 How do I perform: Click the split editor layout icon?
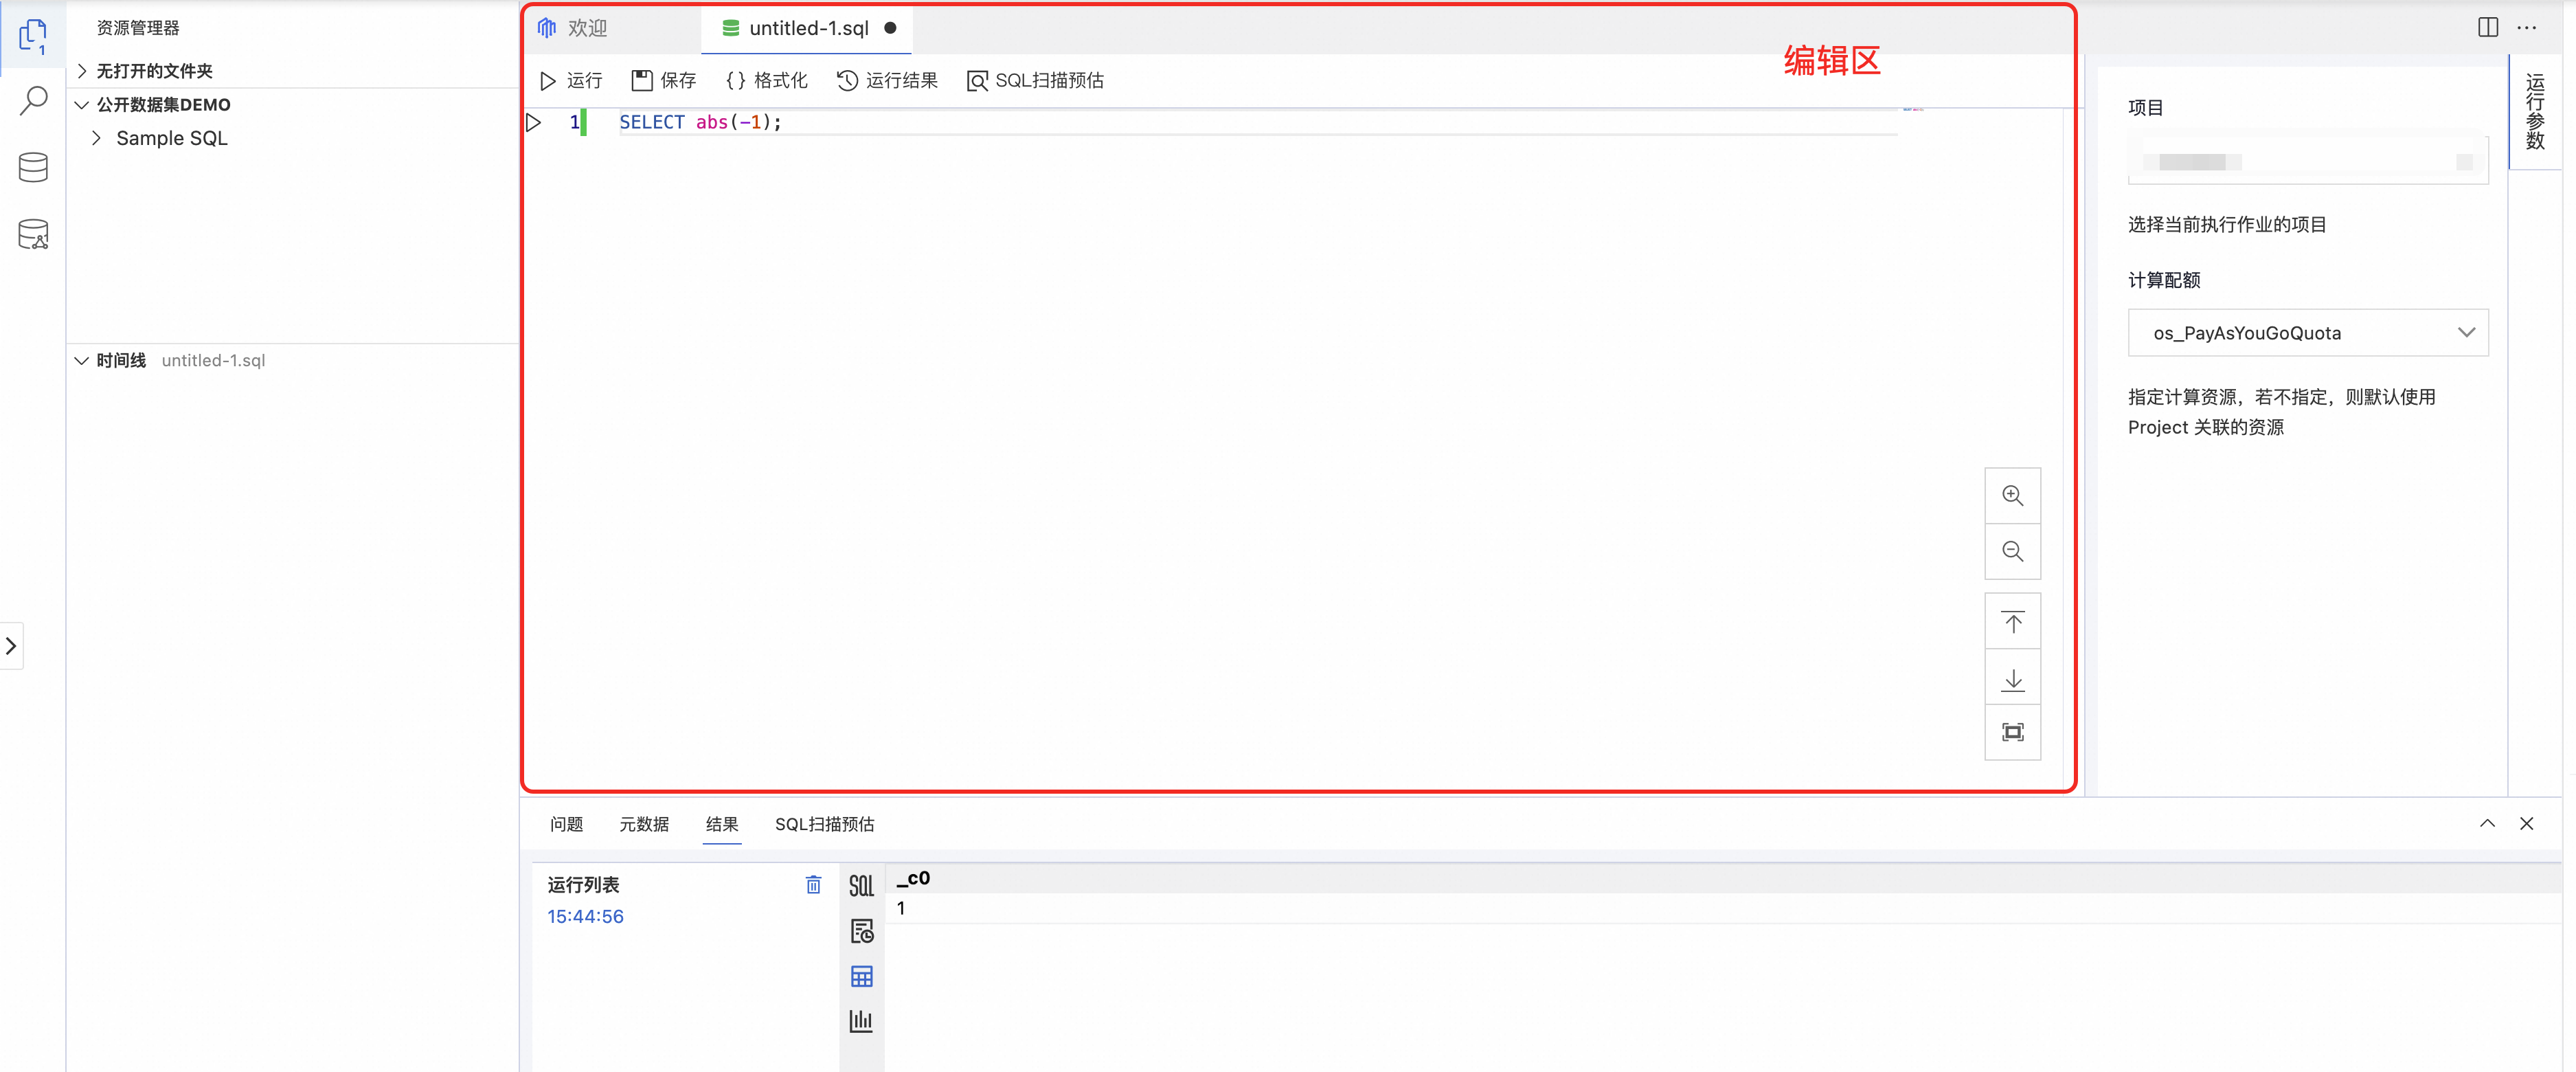pos(2488,28)
